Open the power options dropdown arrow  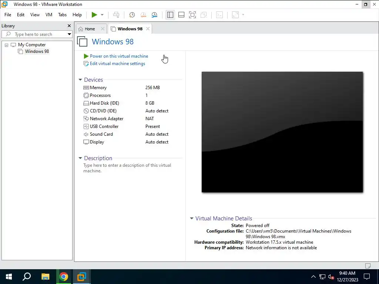click(102, 15)
